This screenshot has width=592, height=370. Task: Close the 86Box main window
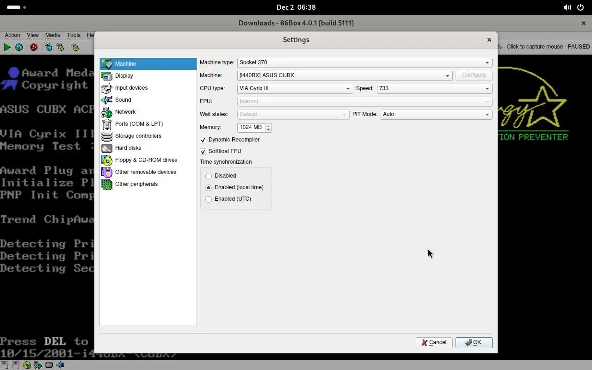[x=583, y=23]
